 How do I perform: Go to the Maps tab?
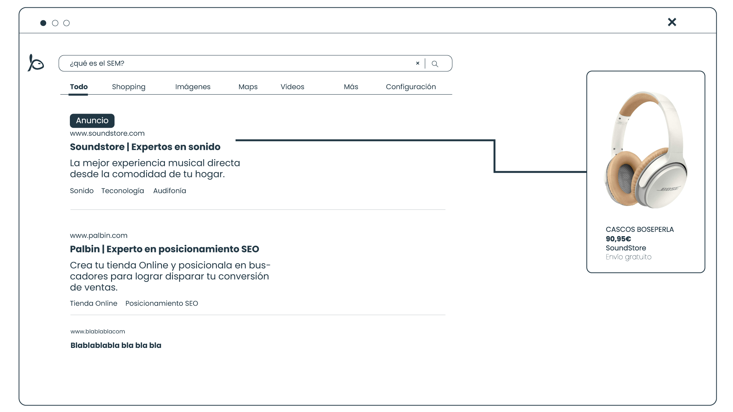click(248, 87)
